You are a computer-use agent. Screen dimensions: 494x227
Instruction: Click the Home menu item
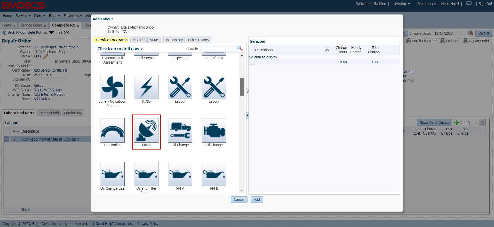(7, 16)
